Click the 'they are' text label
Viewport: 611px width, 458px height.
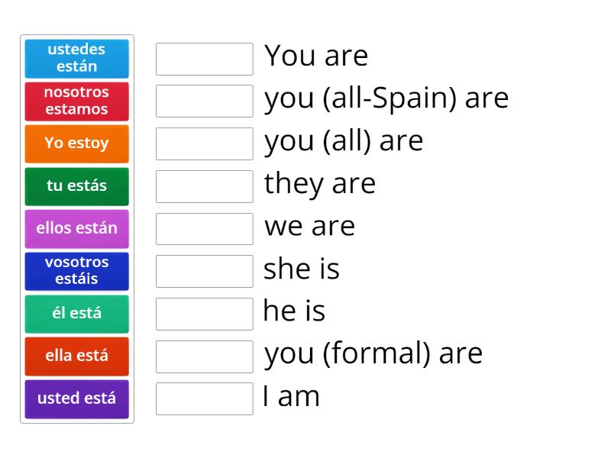(320, 183)
